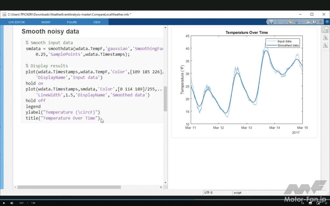Screen dimensions: 330x206
Task: Open Help with the question mark icon
Action: pyautogui.click(x=315, y=22)
